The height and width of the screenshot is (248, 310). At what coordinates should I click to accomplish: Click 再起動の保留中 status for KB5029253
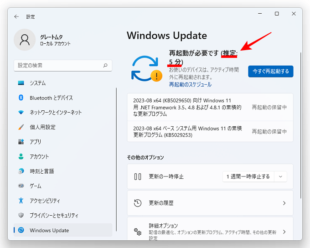pos(269,131)
